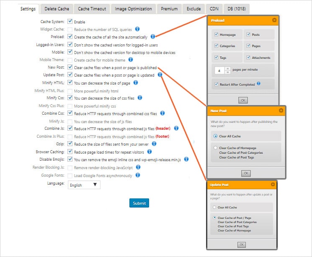This screenshot has width=312, height=257.
Task: Uncheck Pages in Preload popup
Action: point(248,46)
